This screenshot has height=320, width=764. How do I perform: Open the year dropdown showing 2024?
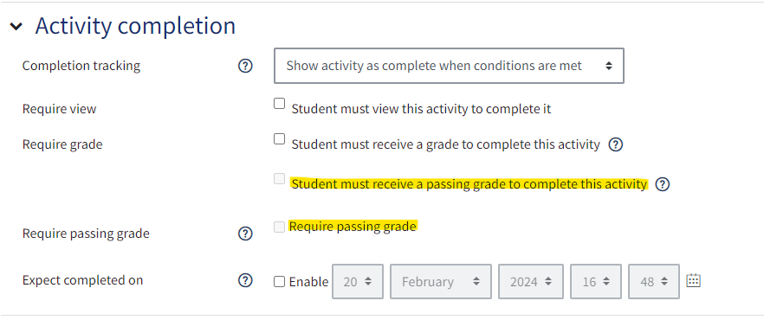(x=531, y=282)
